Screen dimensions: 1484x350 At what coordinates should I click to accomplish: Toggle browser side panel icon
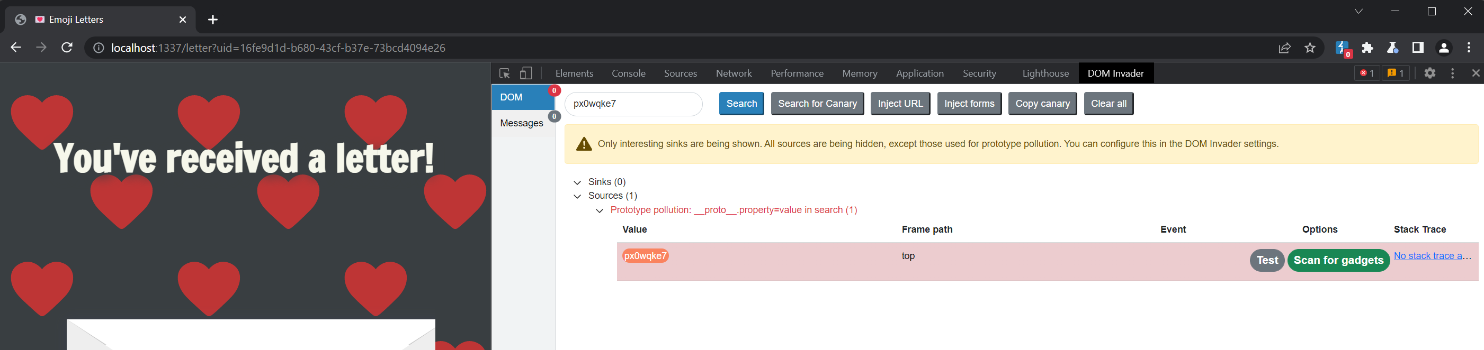1418,48
